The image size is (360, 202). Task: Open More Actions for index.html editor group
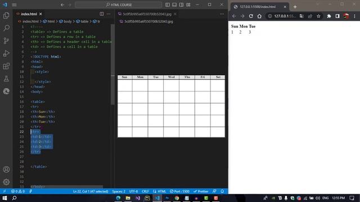pos(109,14)
